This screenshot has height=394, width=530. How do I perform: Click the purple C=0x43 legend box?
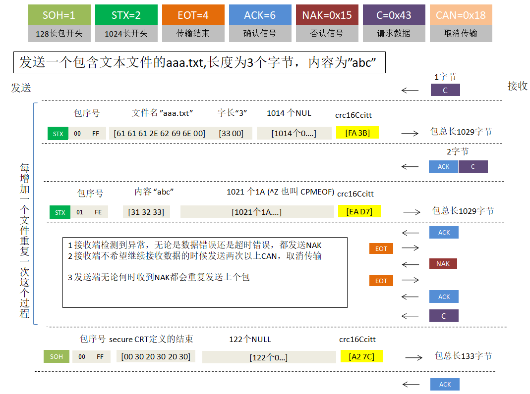coord(394,15)
